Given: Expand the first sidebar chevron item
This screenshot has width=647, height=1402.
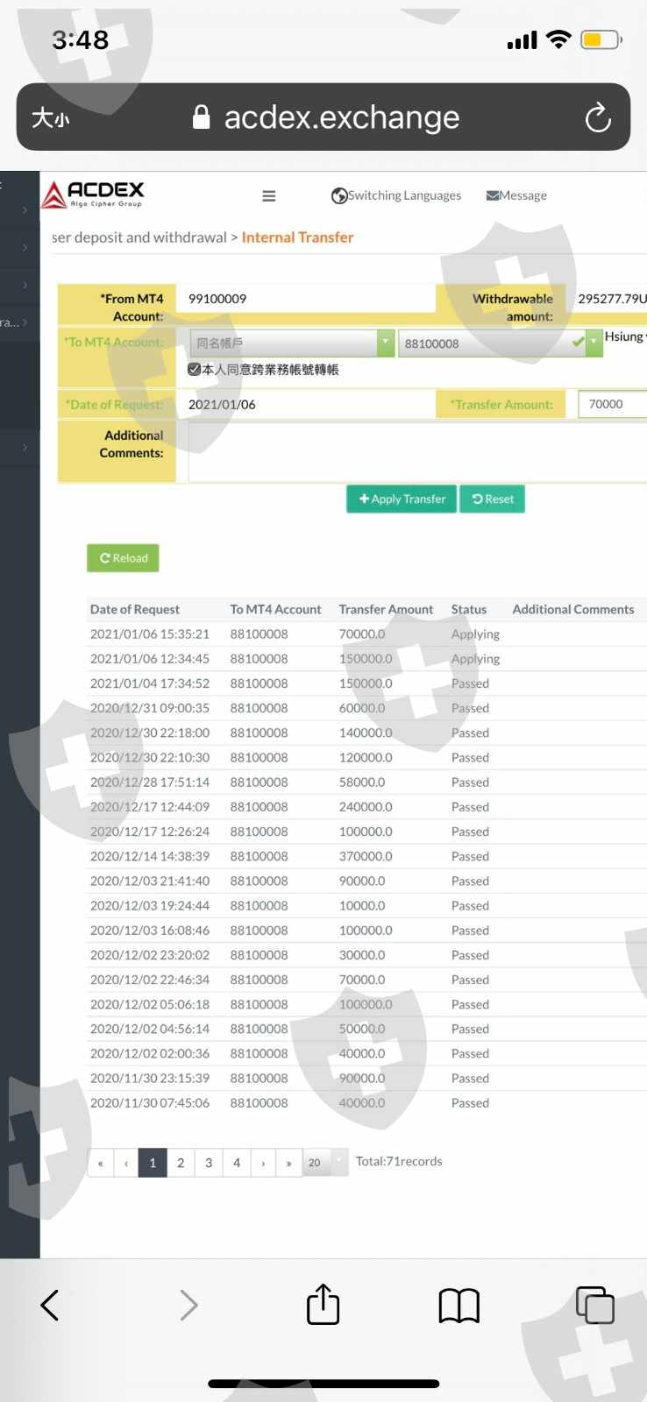Looking at the screenshot, I should 25,210.
